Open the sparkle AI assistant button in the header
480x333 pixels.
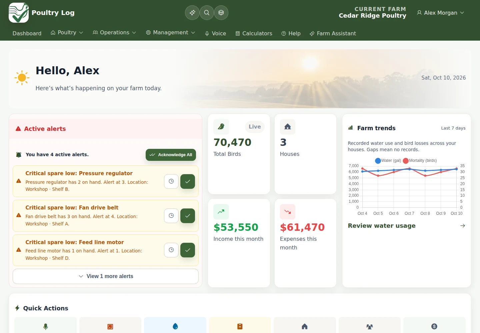click(192, 13)
